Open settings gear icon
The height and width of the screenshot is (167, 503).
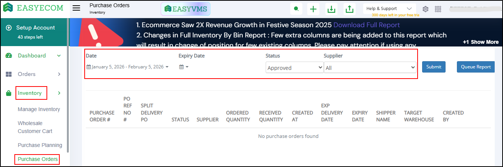tap(426, 9)
